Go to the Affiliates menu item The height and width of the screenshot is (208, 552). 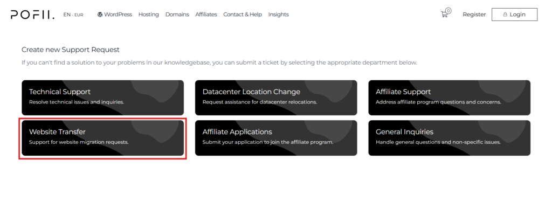click(x=206, y=15)
